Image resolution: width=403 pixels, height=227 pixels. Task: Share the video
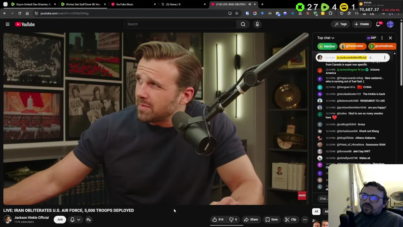coord(251,219)
